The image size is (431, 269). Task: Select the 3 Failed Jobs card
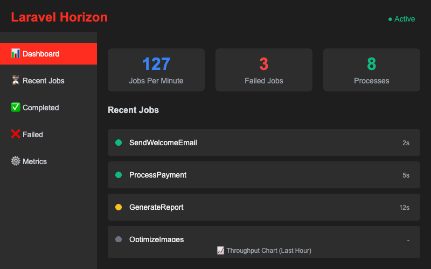point(264,70)
